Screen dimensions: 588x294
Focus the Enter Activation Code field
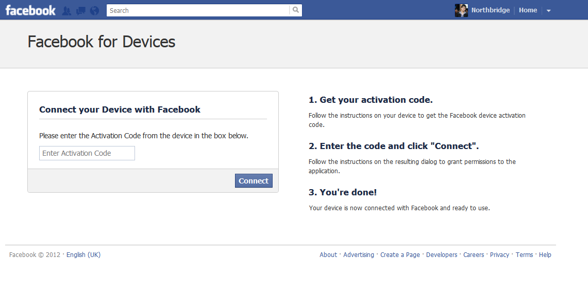click(x=87, y=153)
